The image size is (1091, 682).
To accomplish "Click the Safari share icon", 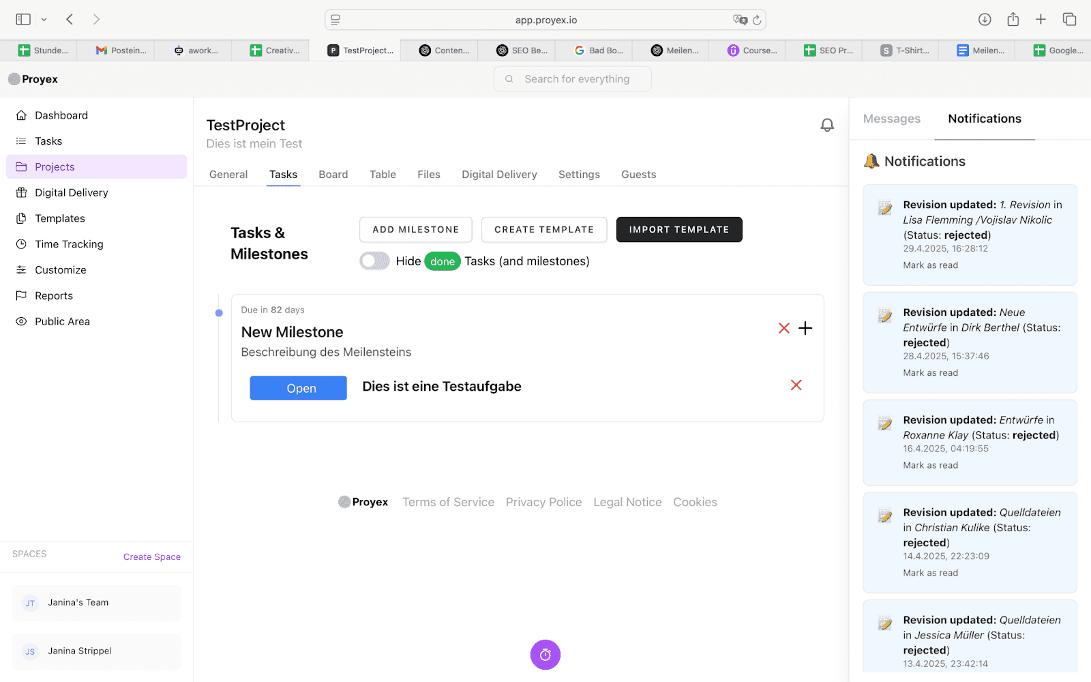I will [x=1013, y=19].
